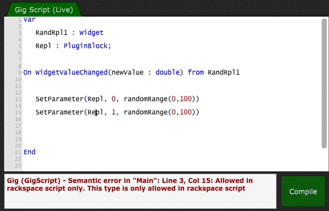Click the '100' value on line 13
This screenshot has width=329, height=211.
coord(186,99)
